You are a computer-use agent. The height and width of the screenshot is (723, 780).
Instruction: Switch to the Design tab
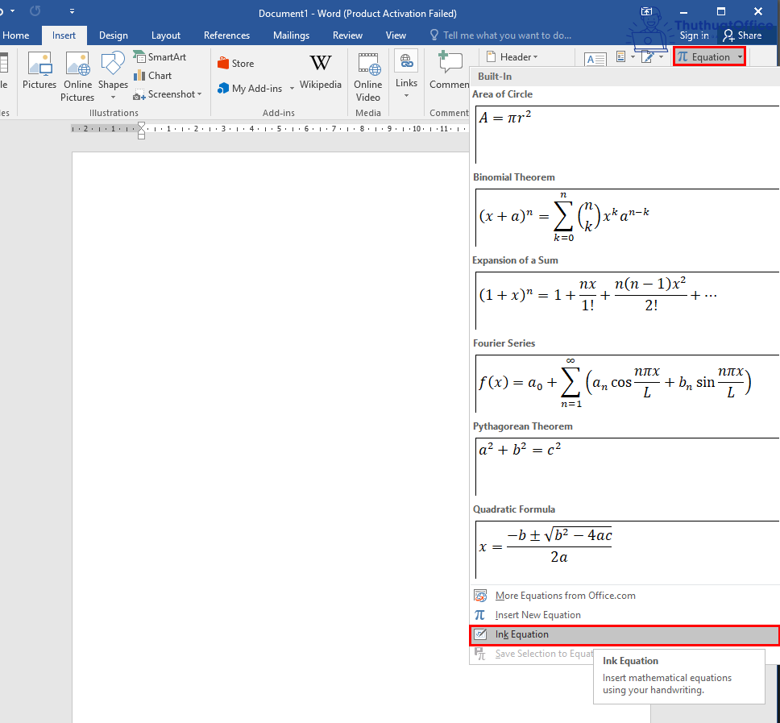click(x=113, y=35)
